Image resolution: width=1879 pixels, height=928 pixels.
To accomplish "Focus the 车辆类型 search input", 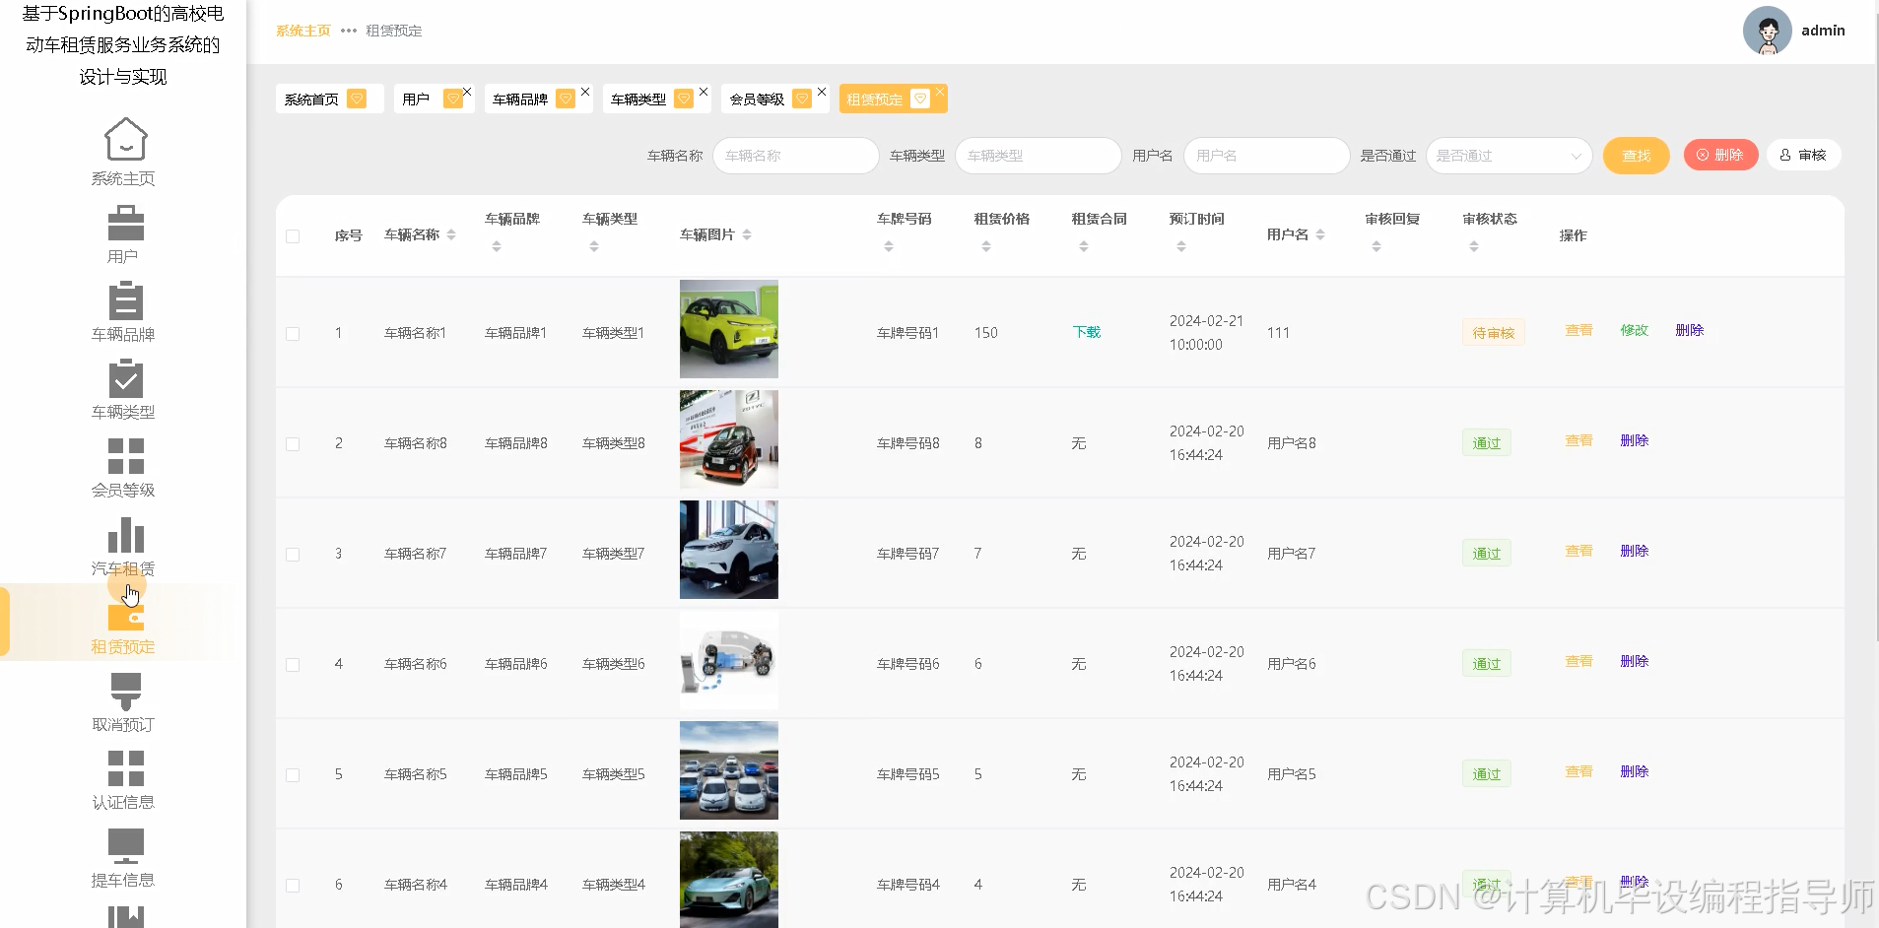I will (x=1038, y=156).
